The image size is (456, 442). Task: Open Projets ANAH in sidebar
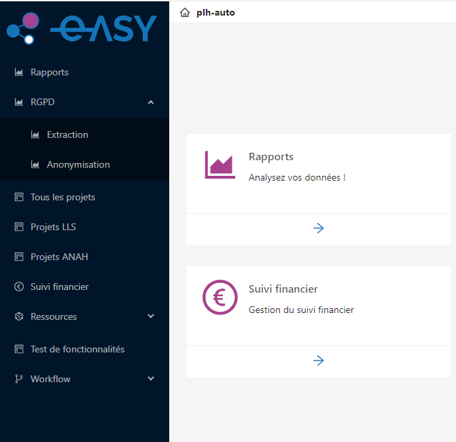tap(59, 257)
